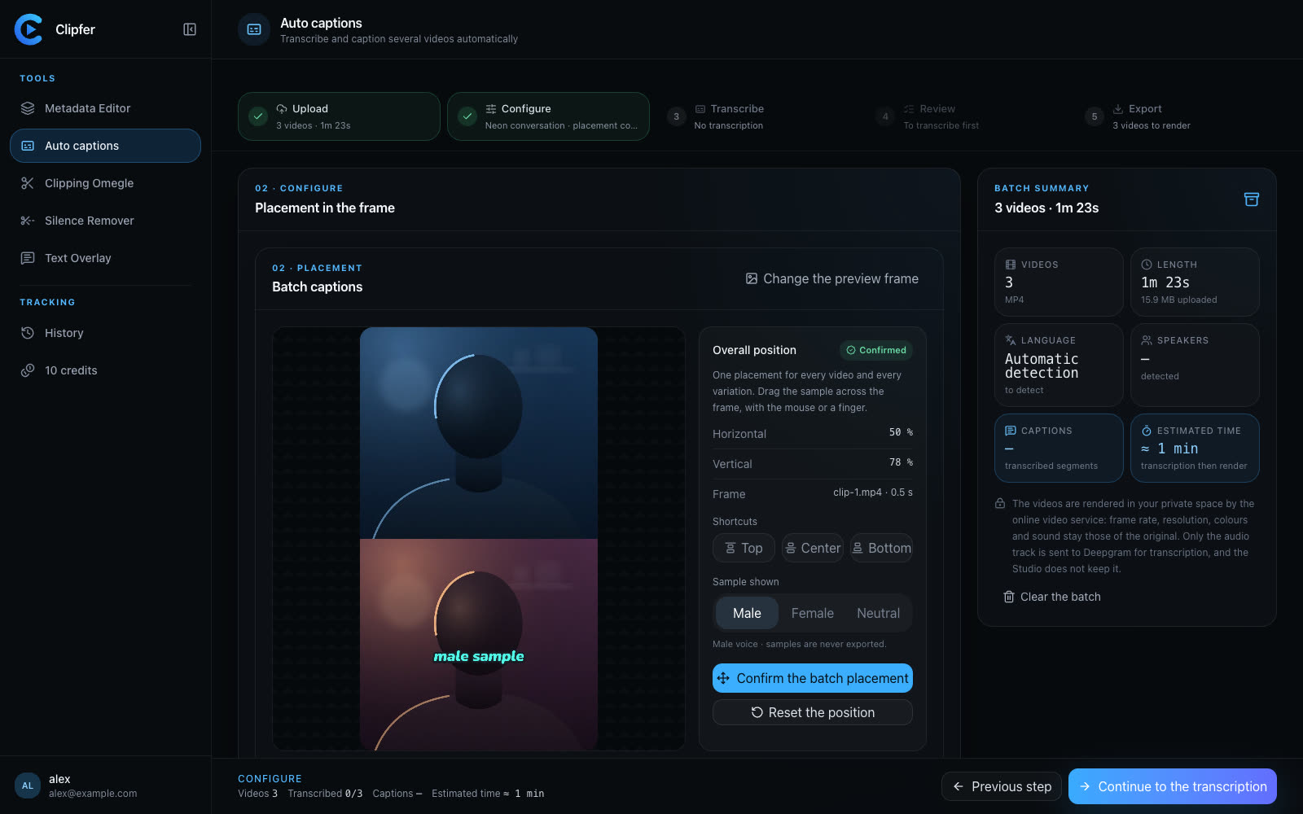Confirm the batch placement
Screen dimensions: 1303x814
point(813,678)
